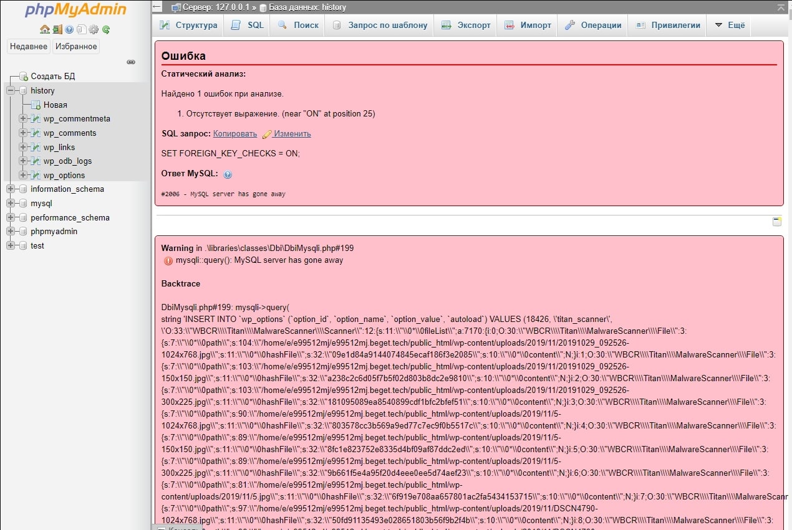This screenshot has width=792, height=530.
Task: Click the history database cylinder icon
Action: click(24, 90)
